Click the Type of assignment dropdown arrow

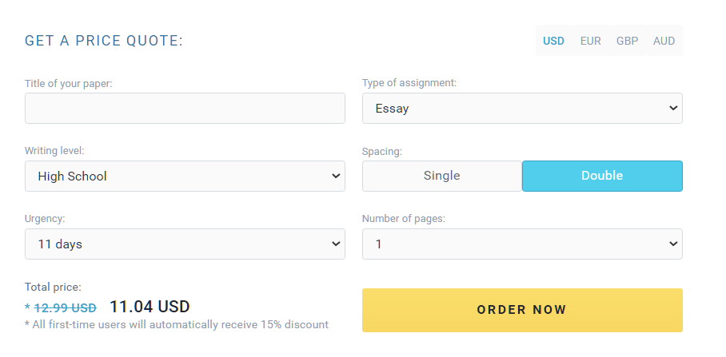[x=673, y=108]
